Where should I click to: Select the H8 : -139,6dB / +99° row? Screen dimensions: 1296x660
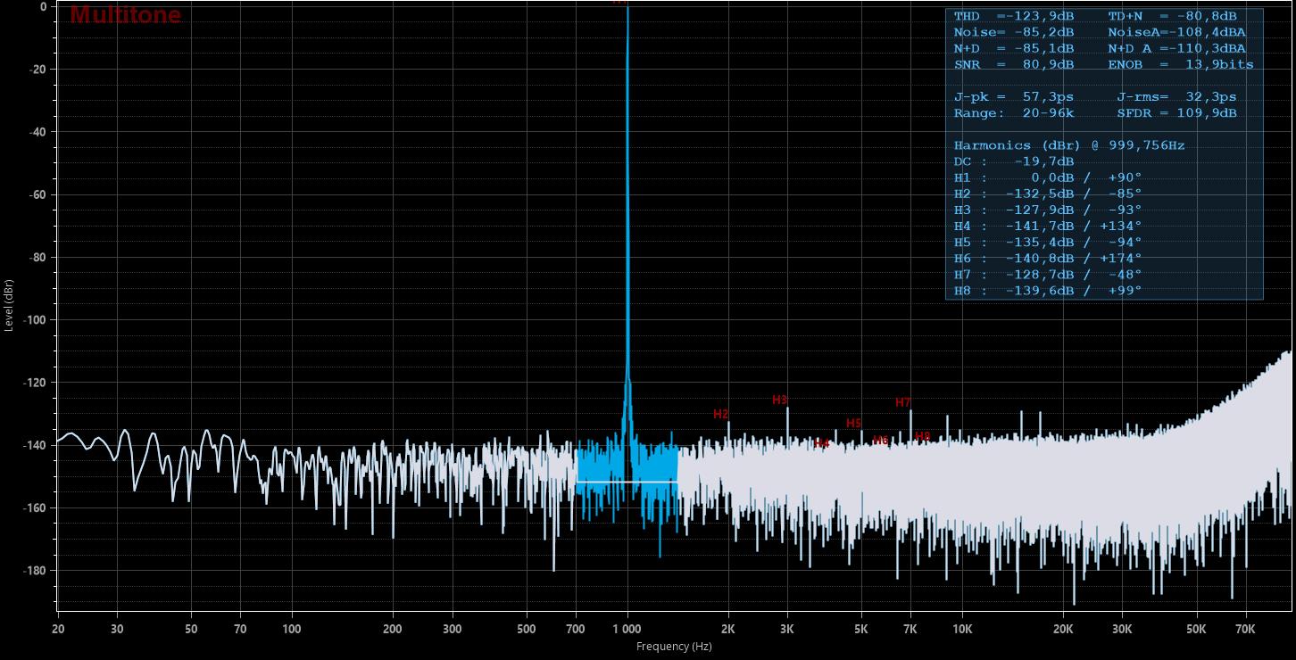click(1048, 291)
